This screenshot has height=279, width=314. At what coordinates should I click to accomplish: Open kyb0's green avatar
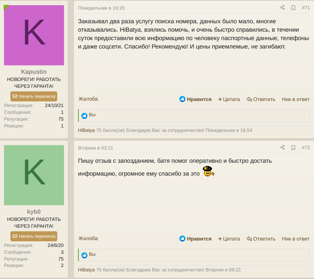tap(34, 175)
